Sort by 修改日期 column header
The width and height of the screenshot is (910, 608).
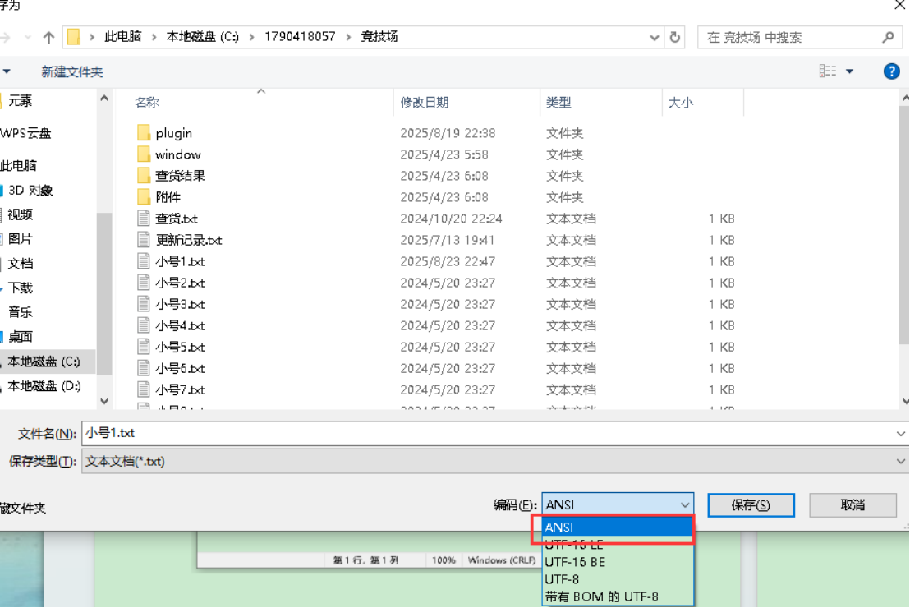coord(425,103)
